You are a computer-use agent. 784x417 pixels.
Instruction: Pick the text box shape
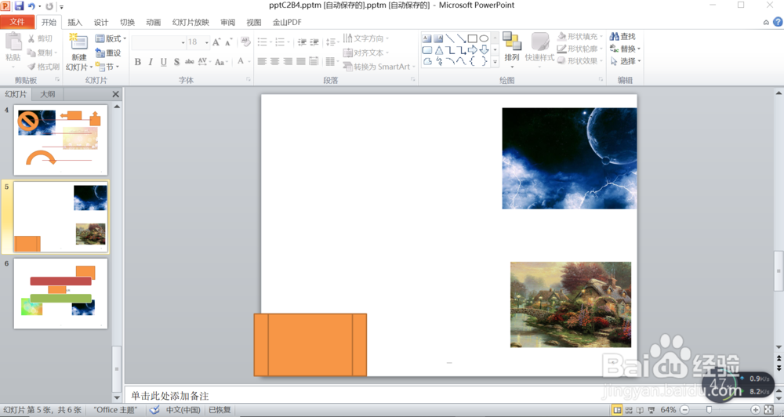[426, 38]
